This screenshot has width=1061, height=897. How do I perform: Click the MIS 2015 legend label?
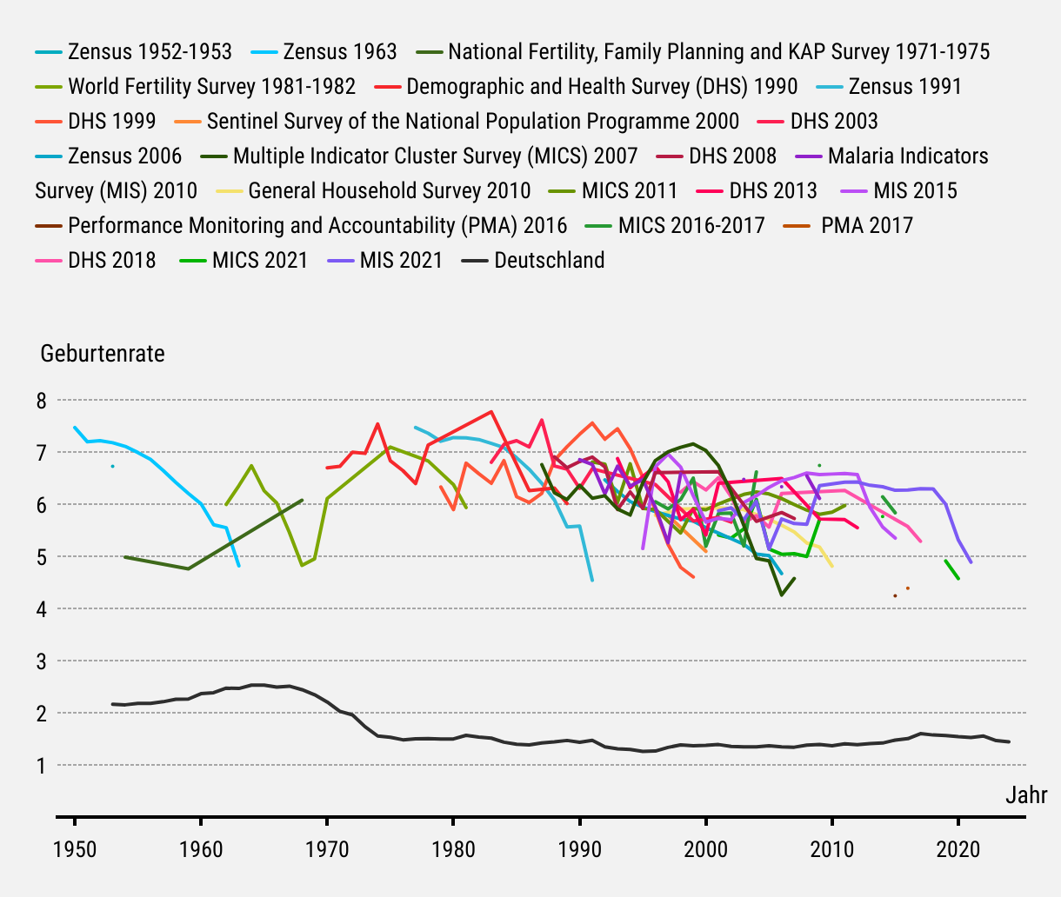point(915,191)
